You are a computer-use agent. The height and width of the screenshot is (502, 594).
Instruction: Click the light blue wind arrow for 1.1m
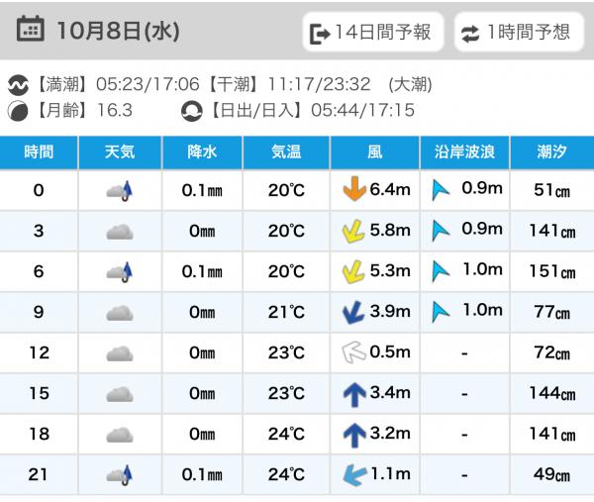pyautogui.click(x=352, y=475)
